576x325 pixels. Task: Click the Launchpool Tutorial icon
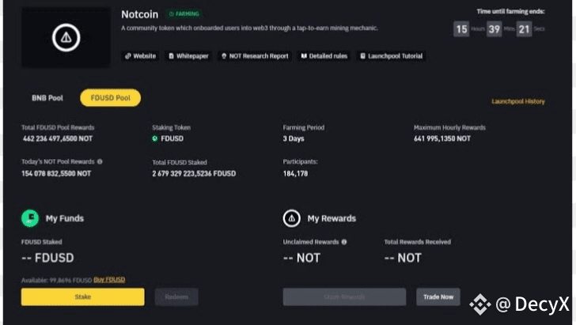363,56
